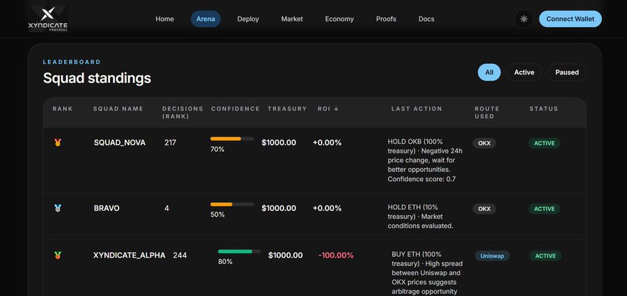
Task: Click the Uniswap route badge
Action: 493,256
